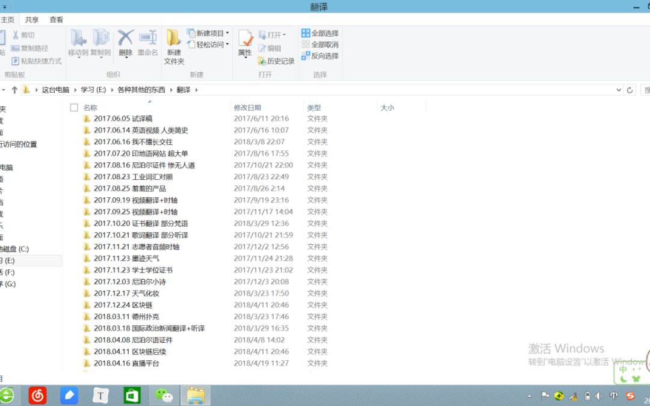
Task: Select folder 2017.10.21 歌词翻译 部分听译
Action: pos(141,235)
